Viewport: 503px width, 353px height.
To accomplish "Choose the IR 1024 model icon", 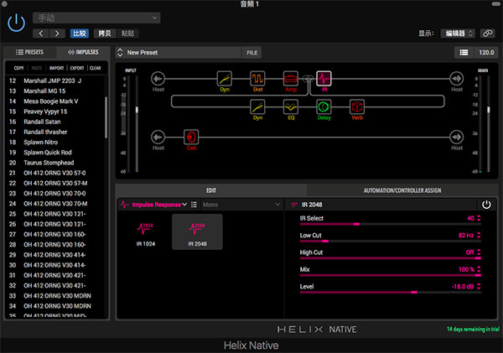I will click(144, 231).
